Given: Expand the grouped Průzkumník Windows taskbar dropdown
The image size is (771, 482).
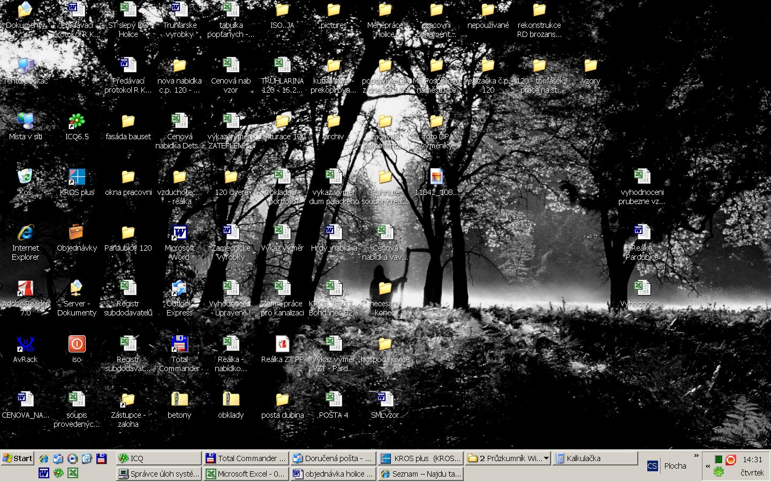Looking at the screenshot, I should pos(546,458).
